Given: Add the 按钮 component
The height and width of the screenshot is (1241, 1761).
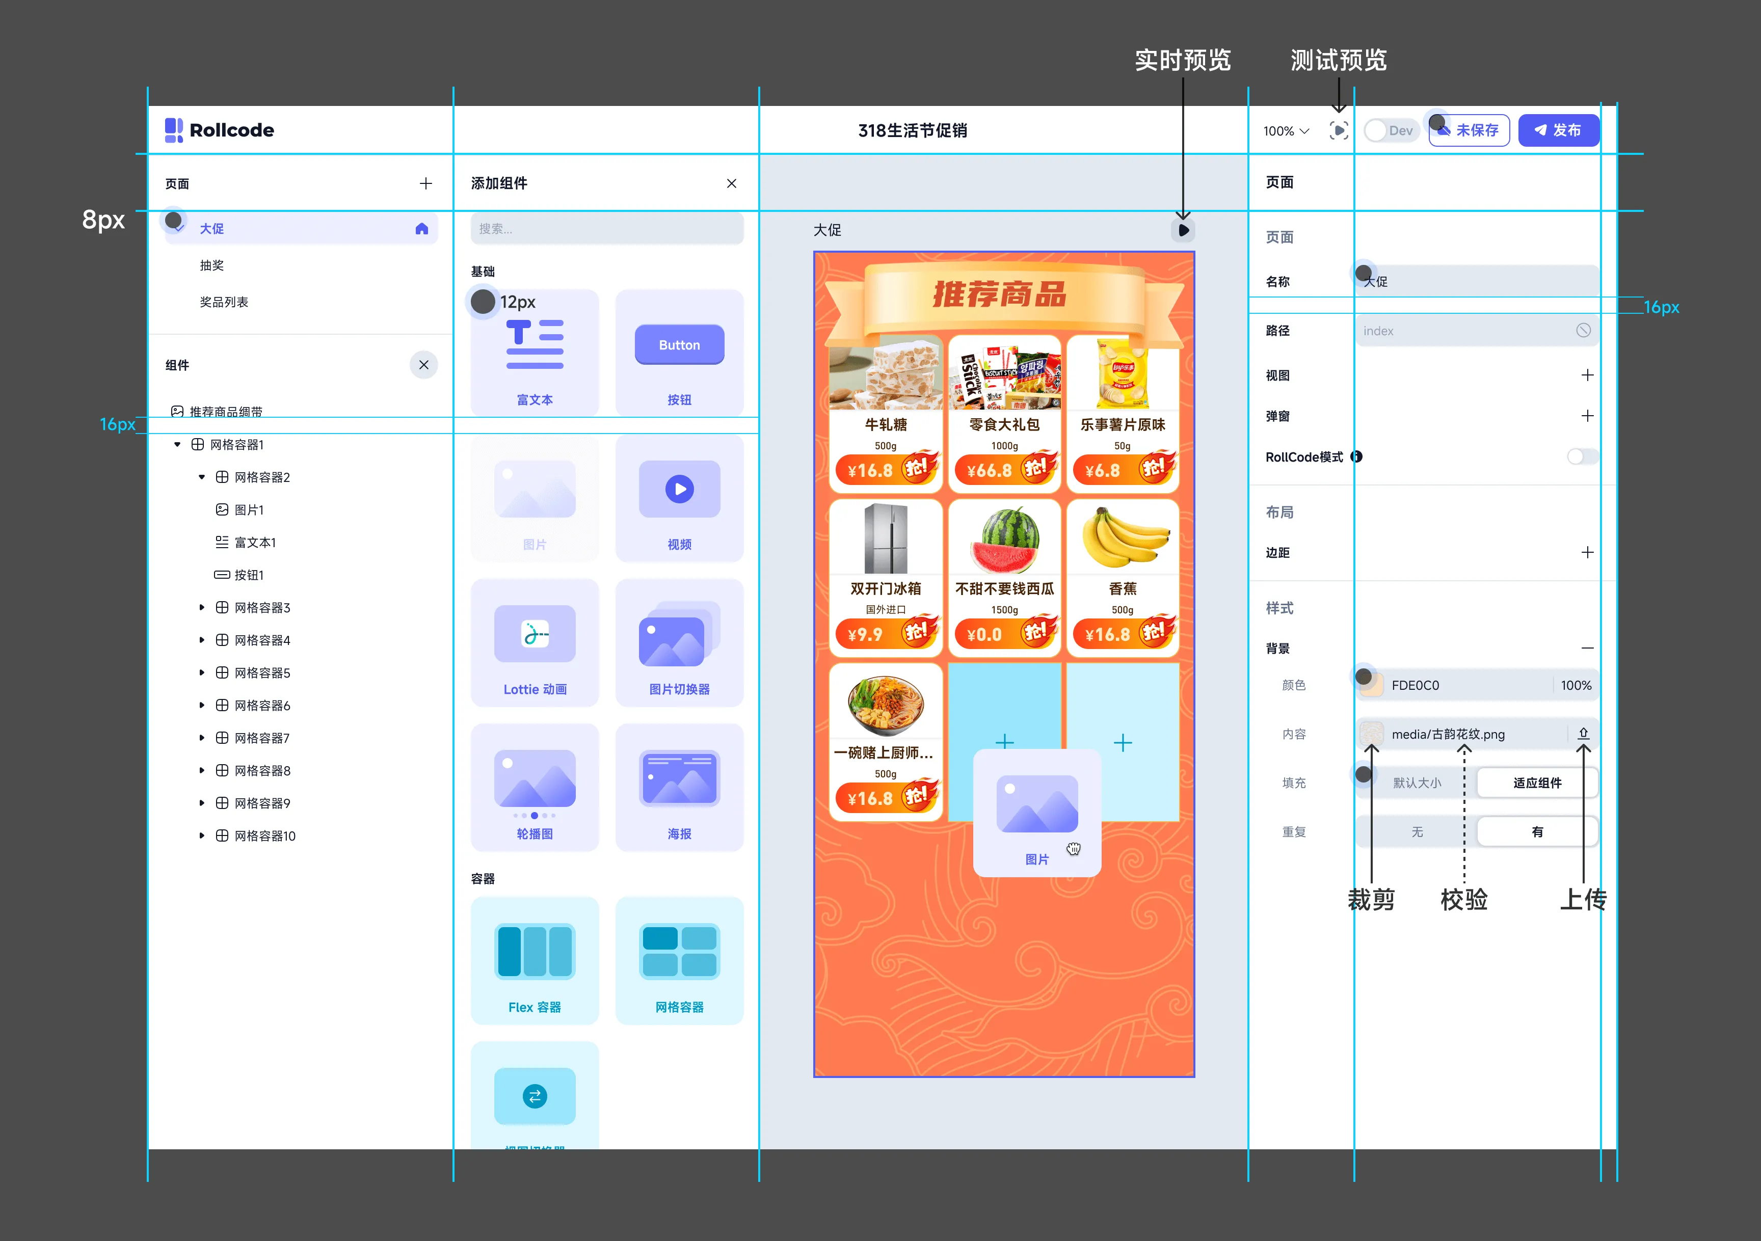Looking at the screenshot, I should pos(679,353).
